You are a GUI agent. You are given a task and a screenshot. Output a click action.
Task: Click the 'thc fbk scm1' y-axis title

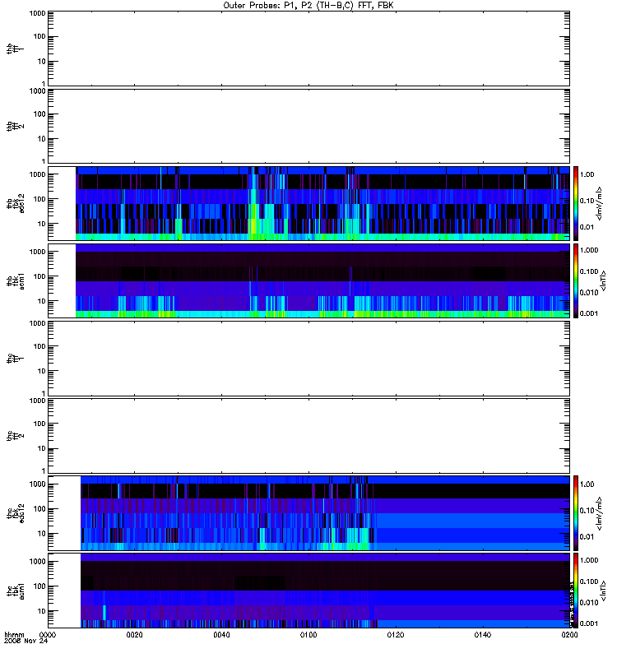[x=15, y=591]
